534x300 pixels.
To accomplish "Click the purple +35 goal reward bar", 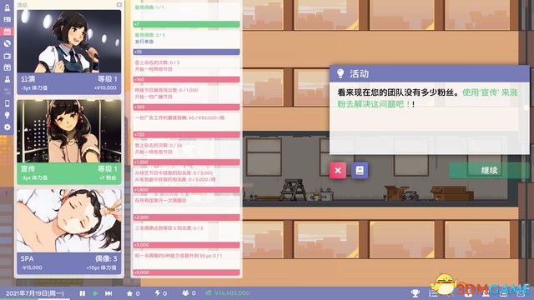I will pos(186,52).
